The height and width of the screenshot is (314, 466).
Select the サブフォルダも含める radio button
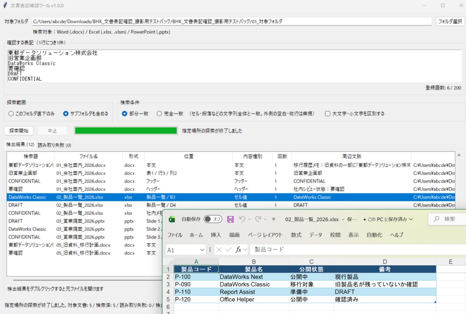point(66,114)
